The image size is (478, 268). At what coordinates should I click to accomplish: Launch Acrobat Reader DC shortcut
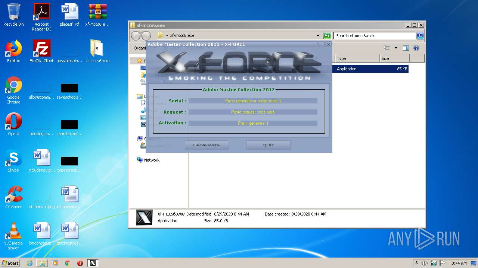pyautogui.click(x=41, y=17)
